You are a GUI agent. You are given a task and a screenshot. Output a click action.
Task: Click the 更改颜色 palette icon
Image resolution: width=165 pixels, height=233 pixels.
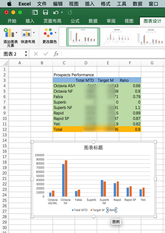(48, 33)
